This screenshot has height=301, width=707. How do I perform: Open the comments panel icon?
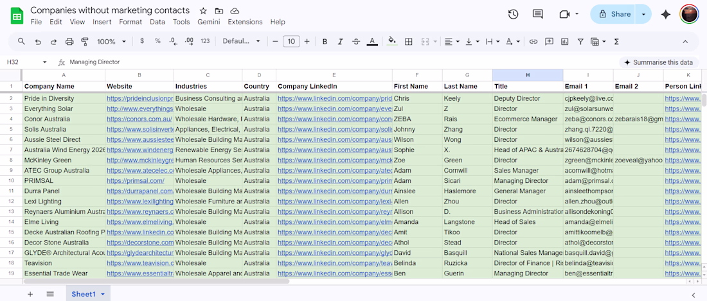(x=537, y=14)
